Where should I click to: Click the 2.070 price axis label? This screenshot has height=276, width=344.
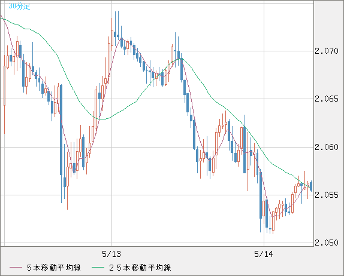(x=327, y=51)
